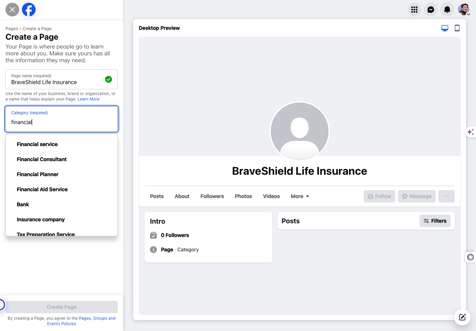Open the Menu grid icon
The height and width of the screenshot is (331, 476).
pos(414,10)
